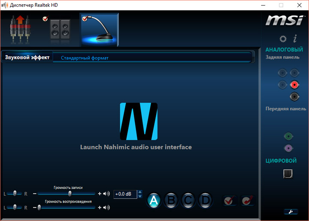The image size is (309, 221).
Task: Select the speakers playback device
Action: click(60, 29)
